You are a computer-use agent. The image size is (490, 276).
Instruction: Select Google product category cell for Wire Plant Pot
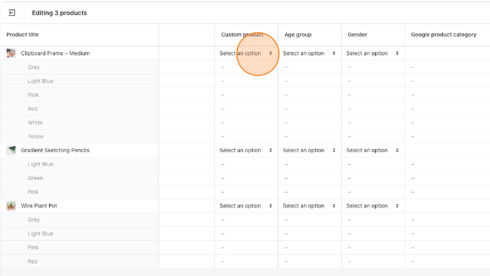[447, 206]
